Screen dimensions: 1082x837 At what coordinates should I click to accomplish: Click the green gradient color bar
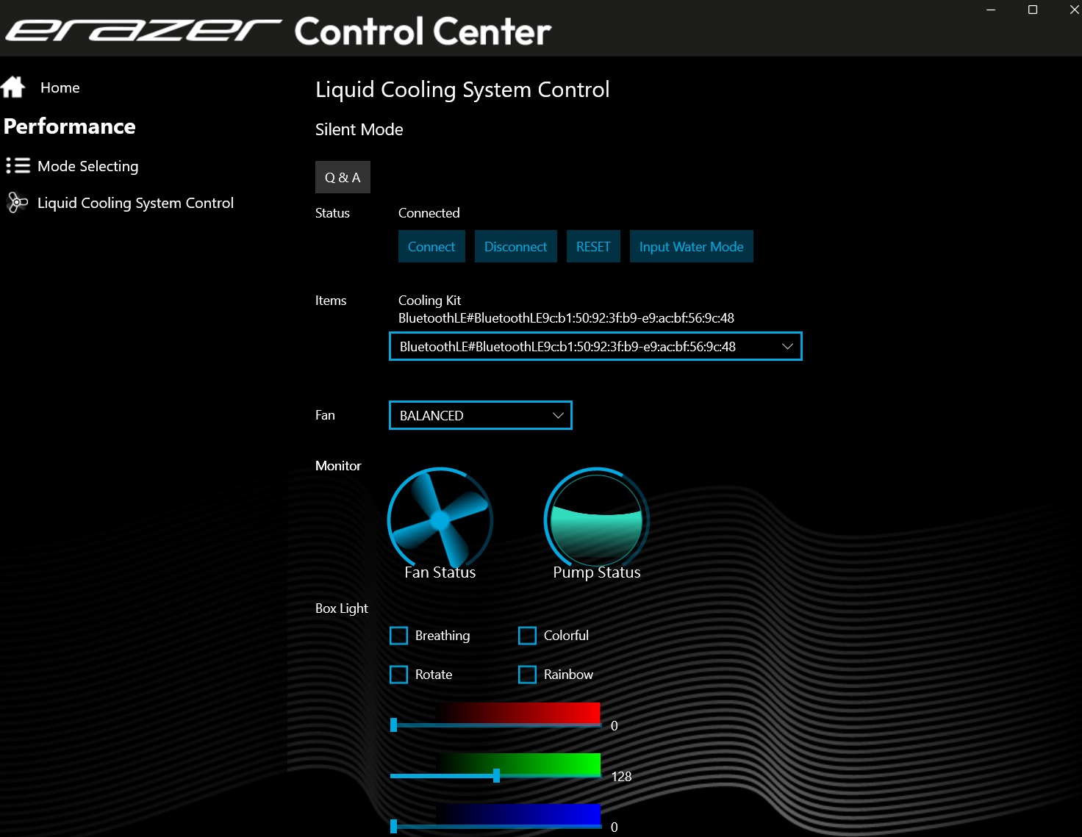[518, 763]
